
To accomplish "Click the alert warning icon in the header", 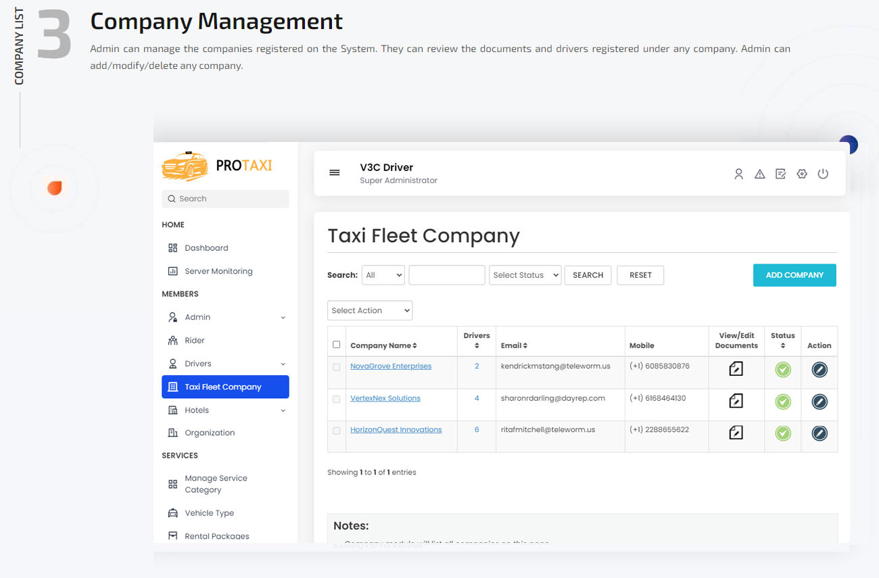I will pos(759,174).
